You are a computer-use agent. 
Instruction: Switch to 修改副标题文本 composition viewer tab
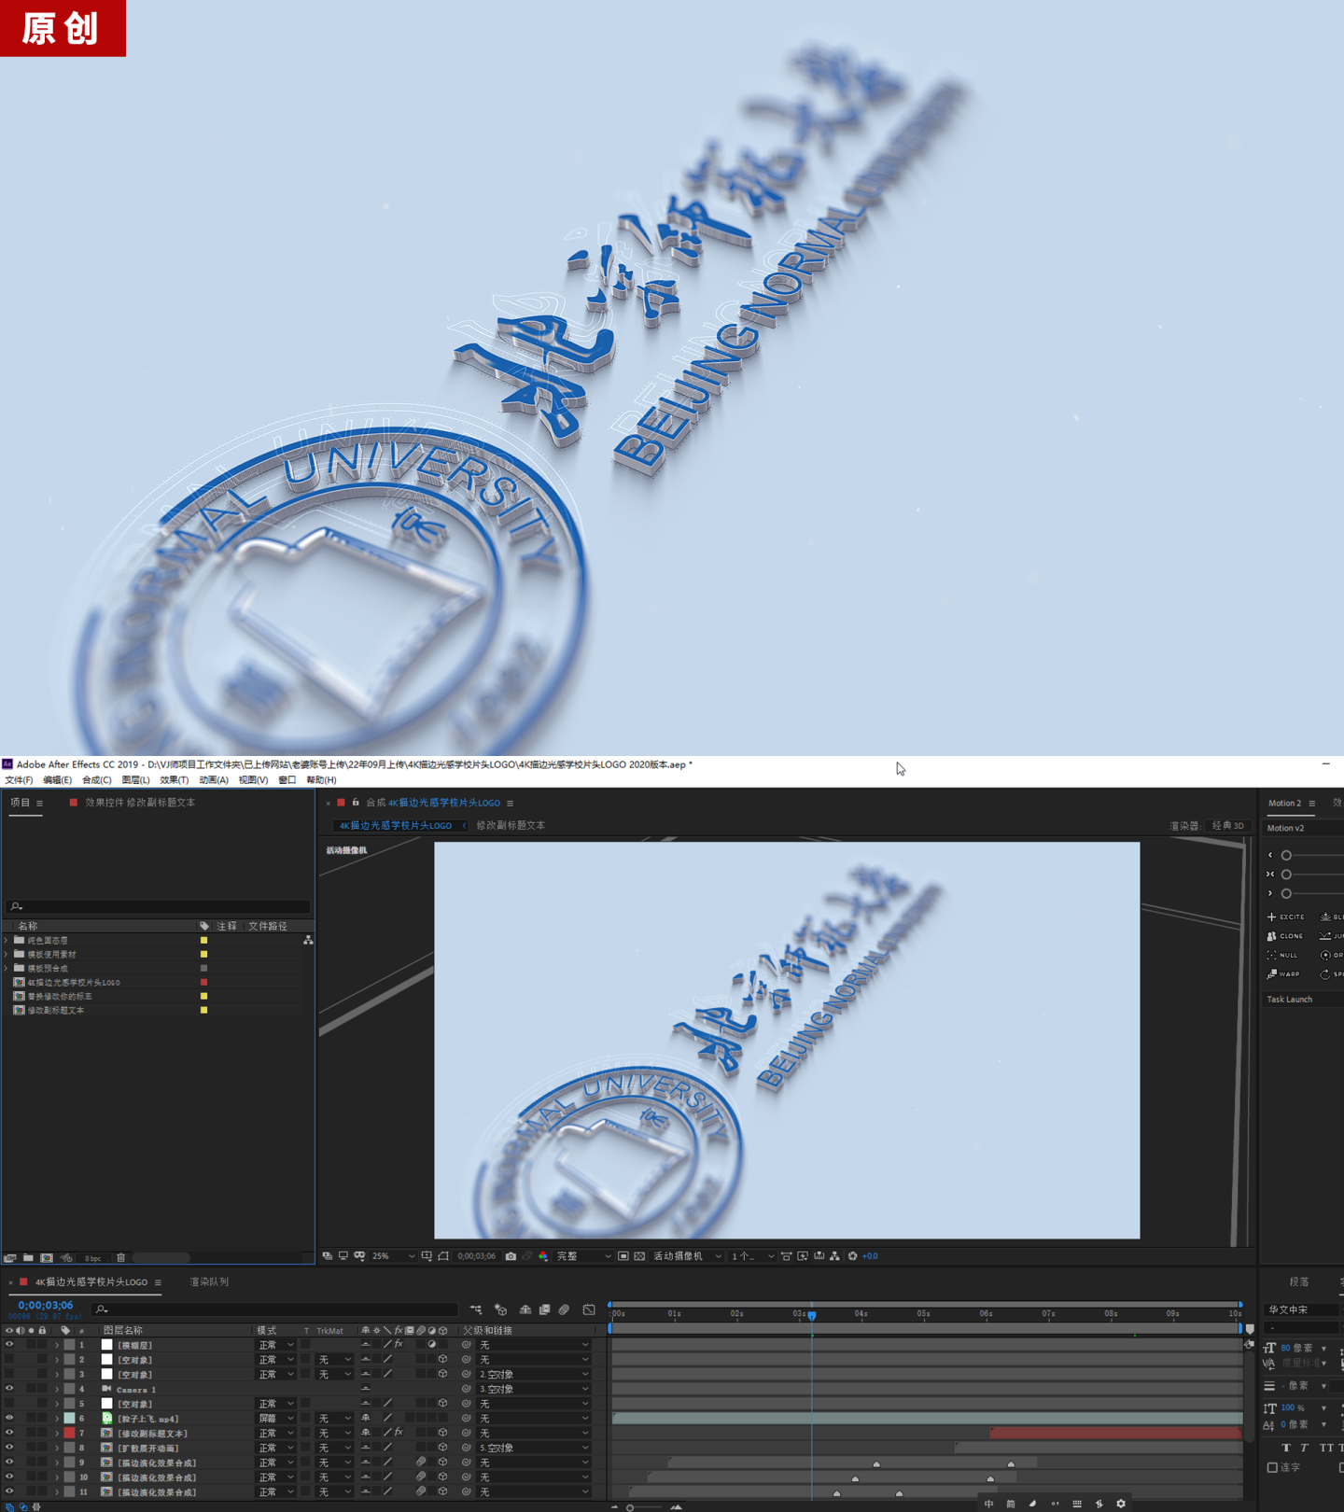point(511,825)
